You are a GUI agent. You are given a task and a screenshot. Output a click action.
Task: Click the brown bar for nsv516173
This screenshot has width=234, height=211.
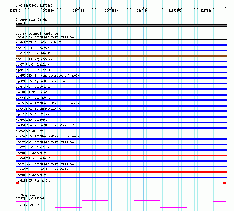(x=121, y=56)
